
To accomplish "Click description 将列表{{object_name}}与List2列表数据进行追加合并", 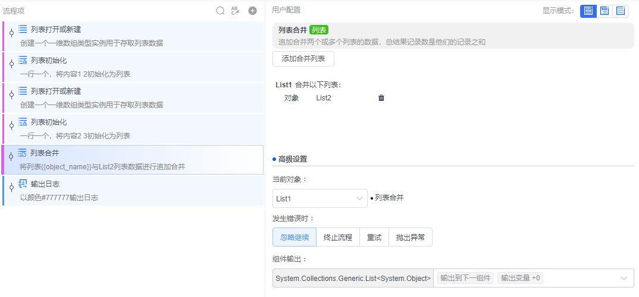I will [102, 167].
